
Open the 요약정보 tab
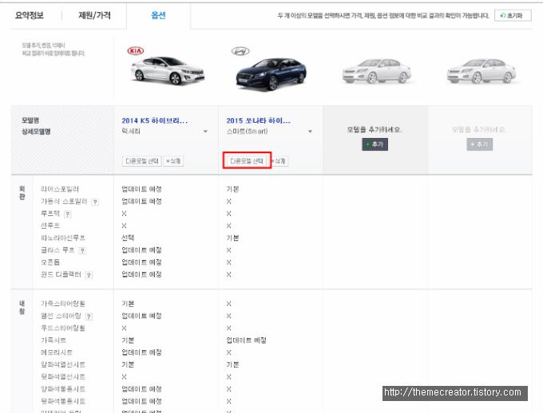point(30,15)
